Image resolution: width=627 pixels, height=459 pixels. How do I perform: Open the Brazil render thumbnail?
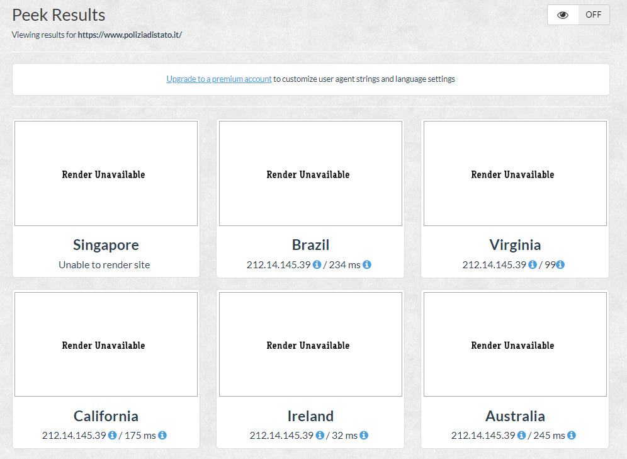point(310,173)
